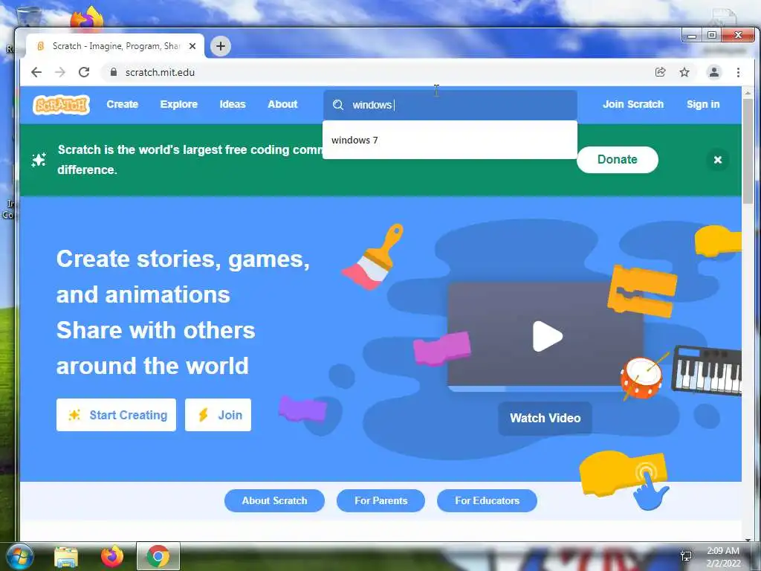Screen dimensions: 761x571
Task: Open the For Educators pill button
Action: [487, 500]
